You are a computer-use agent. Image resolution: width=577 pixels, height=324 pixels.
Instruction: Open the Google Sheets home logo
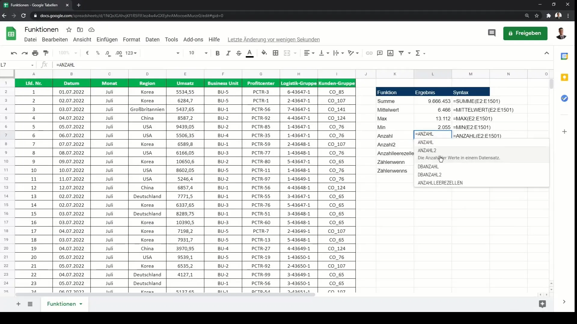[x=11, y=33]
